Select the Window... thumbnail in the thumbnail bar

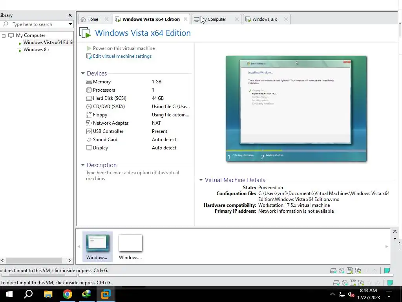click(97, 247)
